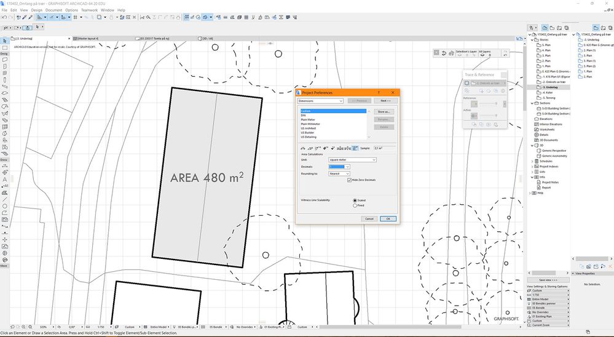The width and height of the screenshot is (614, 337).
Task: Select US Architect in standards list
Action: point(309,129)
